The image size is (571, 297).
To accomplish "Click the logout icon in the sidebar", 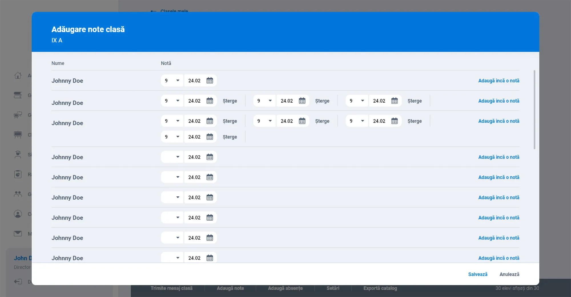I will [18, 282].
